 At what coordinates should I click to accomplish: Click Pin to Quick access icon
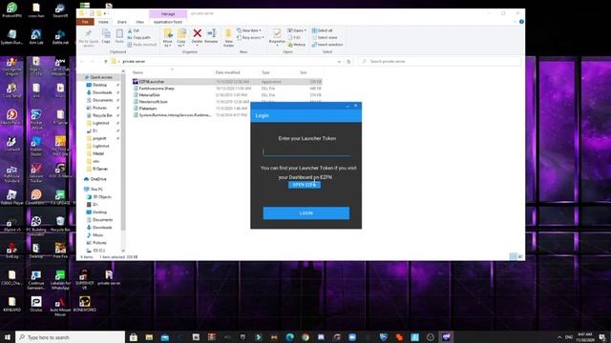click(89, 33)
